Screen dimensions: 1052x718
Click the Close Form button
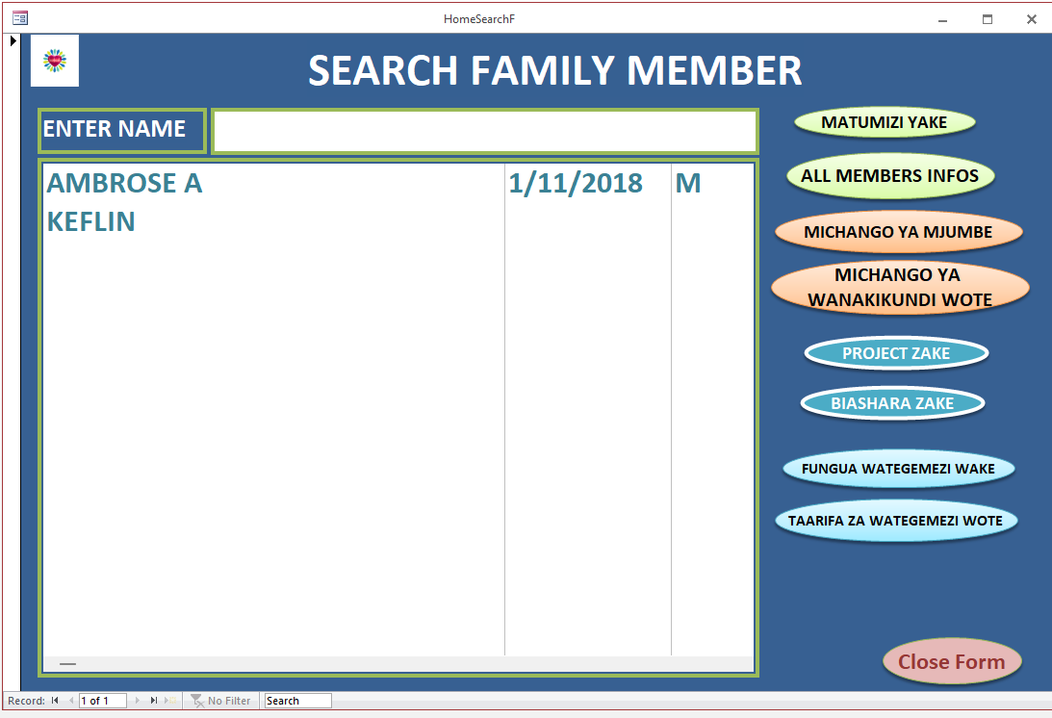pyautogui.click(x=952, y=661)
